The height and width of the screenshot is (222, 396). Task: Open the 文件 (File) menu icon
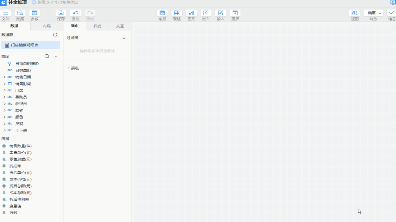click(x=6, y=13)
